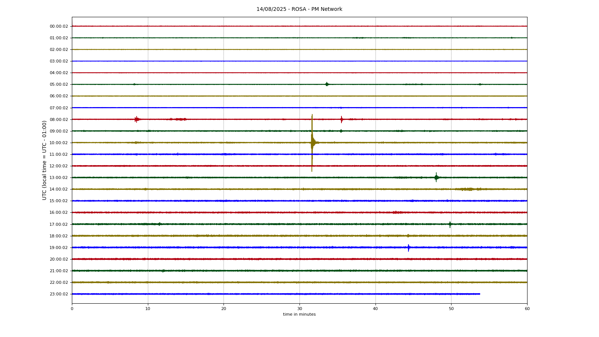Click the 15:00:02 row label
Viewport: 599px width, 337px height.
click(x=59, y=201)
